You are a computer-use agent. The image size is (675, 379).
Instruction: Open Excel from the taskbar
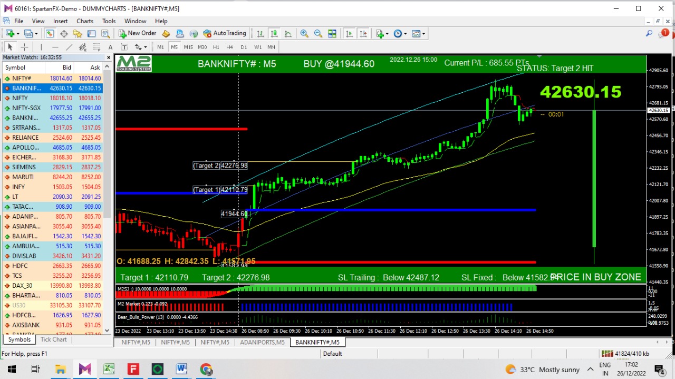[x=109, y=370]
